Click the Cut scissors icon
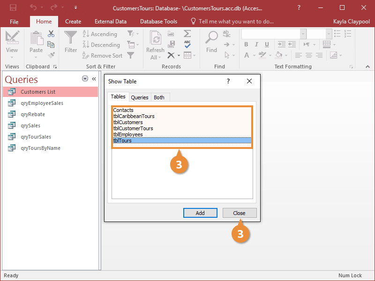 click(51, 34)
